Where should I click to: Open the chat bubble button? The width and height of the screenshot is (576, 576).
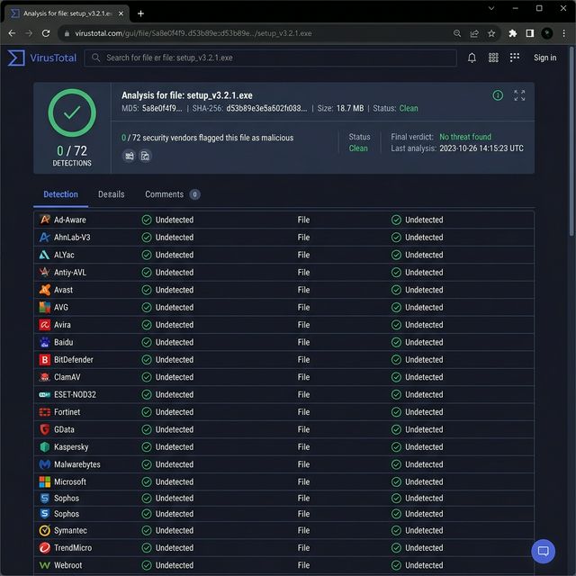pos(543,551)
